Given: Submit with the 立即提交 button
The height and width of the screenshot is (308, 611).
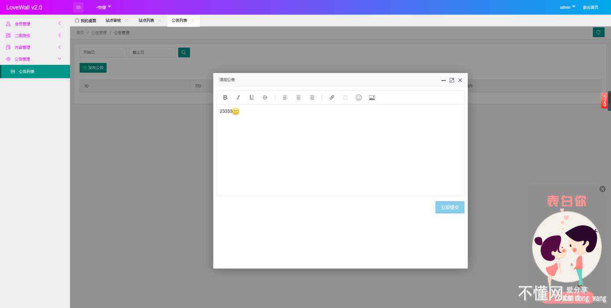Looking at the screenshot, I should (x=450, y=207).
